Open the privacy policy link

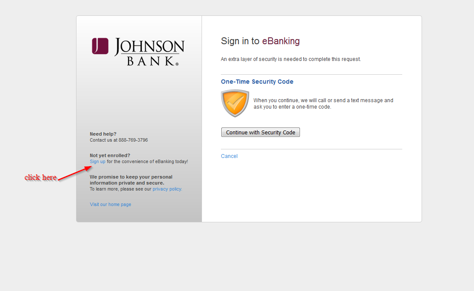point(167,189)
